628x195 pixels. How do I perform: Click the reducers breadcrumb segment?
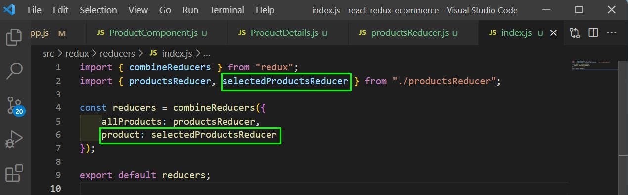click(117, 53)
